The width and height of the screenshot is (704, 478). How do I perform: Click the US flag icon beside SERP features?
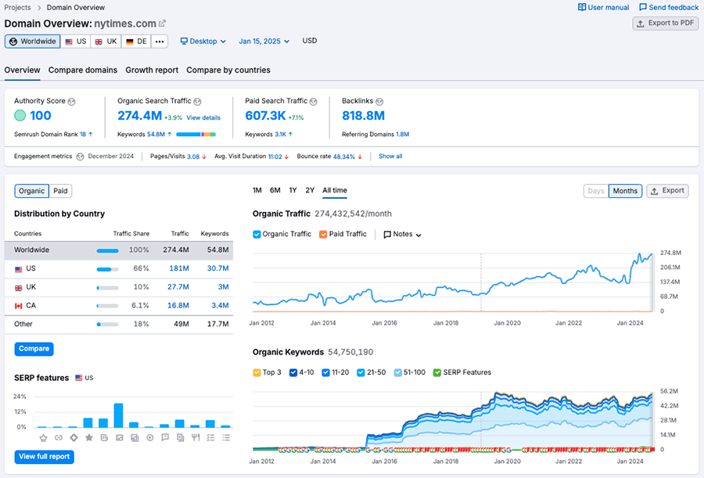pos(78,378)
